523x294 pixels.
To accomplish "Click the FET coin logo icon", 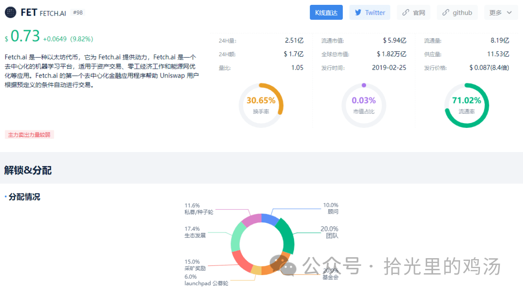I will 11,12.
